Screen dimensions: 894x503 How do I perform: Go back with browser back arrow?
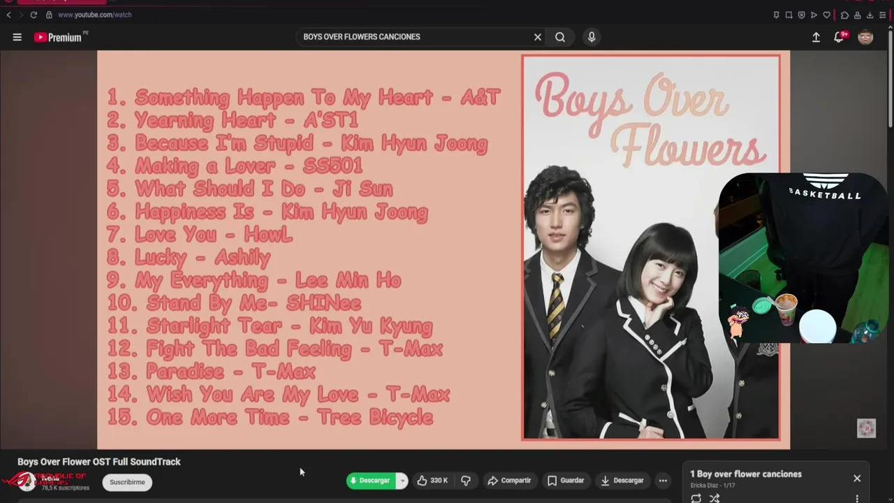8,15
